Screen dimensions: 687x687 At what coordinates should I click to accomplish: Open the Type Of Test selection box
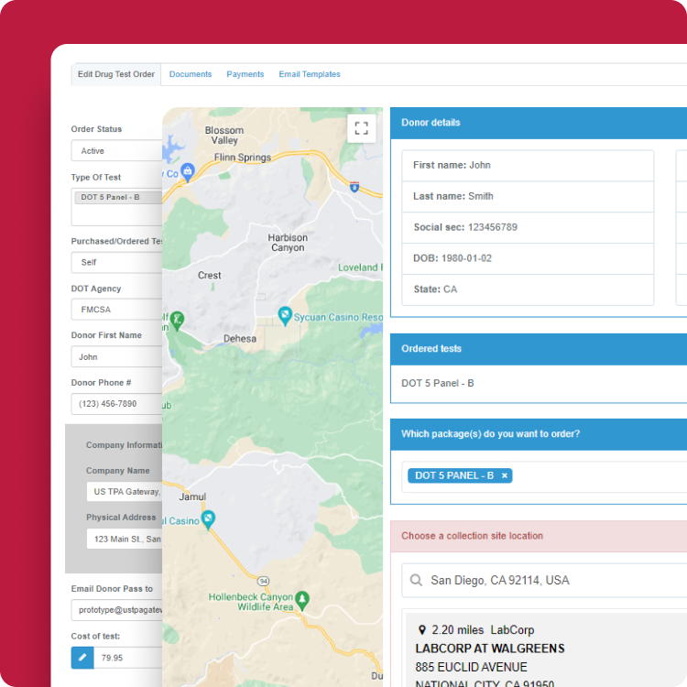point(117,207)
